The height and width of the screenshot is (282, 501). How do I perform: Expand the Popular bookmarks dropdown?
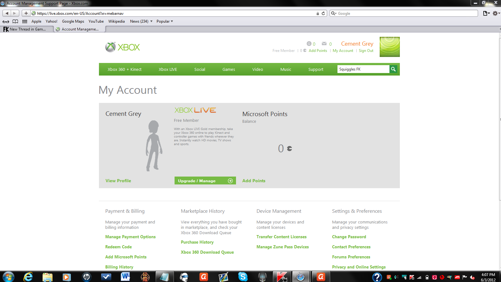coord(165,21)
